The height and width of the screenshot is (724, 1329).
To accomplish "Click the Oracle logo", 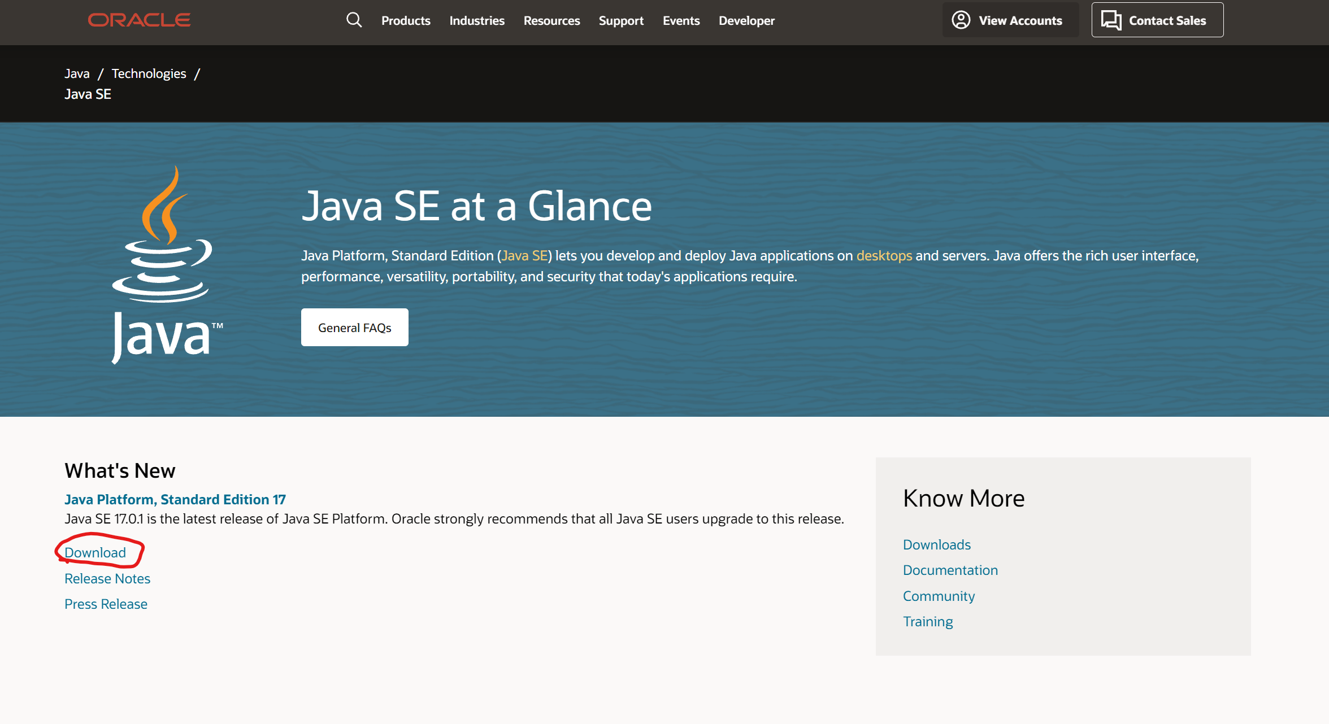I will pyautogui.click(x=139, y=20).
